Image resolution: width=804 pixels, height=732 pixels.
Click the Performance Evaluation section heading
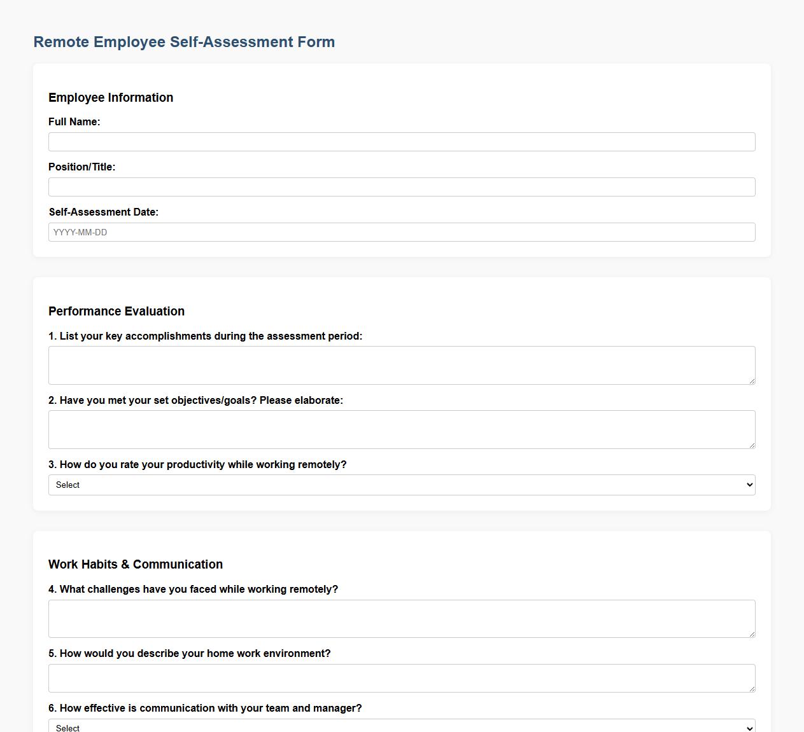pyautogui.click(x=116, y=311)
